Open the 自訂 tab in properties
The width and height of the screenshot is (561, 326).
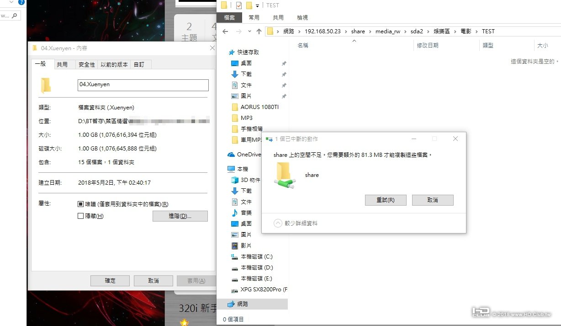(x=139, y=65)
